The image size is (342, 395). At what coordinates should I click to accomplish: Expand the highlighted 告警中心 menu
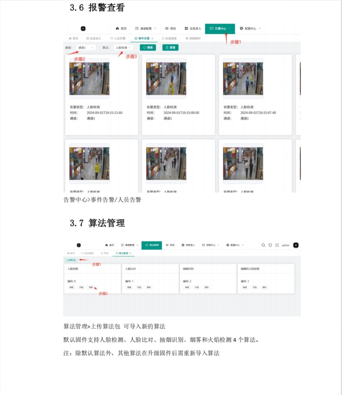pos(220,29)
